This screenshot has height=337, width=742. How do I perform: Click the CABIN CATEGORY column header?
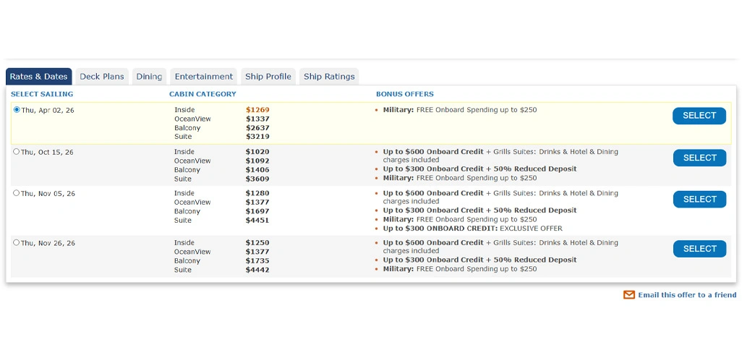pos(202,94)
